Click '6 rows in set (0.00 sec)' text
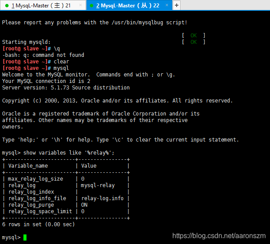 pos(38,224)
